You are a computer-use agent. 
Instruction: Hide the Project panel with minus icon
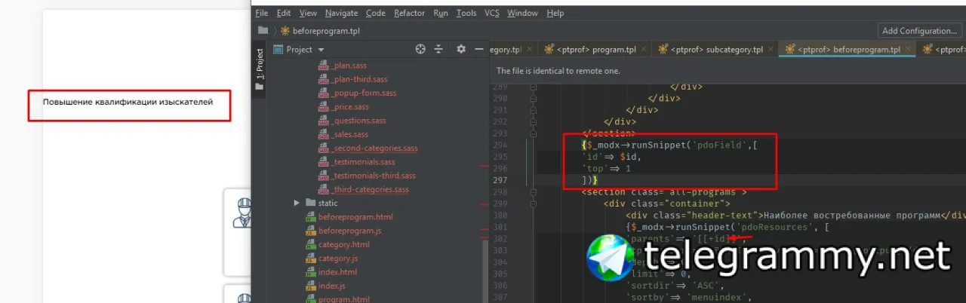[x=478, y=49]
